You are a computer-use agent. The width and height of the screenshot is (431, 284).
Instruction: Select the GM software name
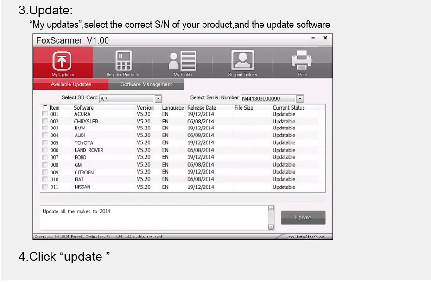point(78,165)
